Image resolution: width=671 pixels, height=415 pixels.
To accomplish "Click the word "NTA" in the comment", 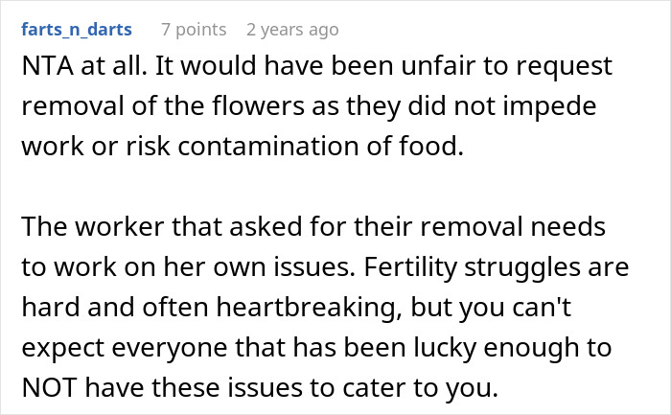I will 46,68.
